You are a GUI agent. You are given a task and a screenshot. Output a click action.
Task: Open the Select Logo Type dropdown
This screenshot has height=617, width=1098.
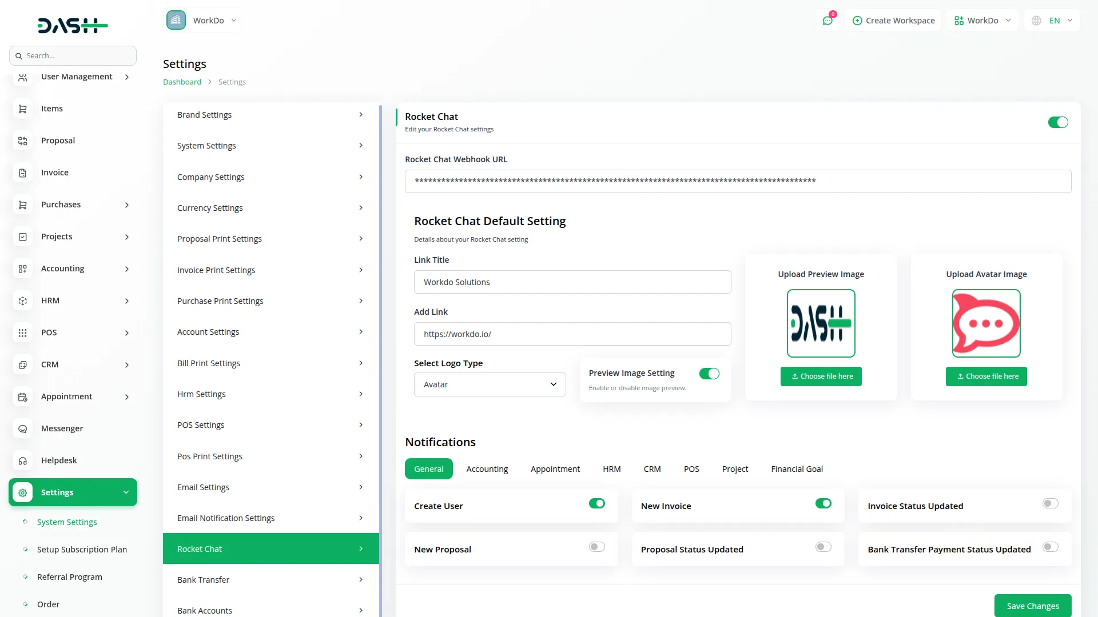tap(490, 384)
